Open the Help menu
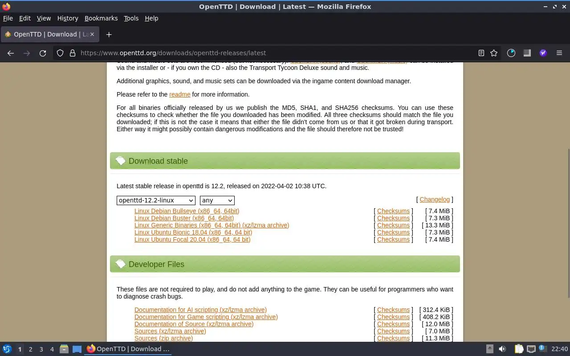This screenshot has height=356, width=570. pos(151,18)
